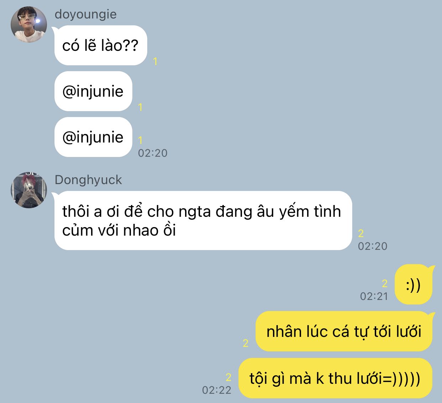Tap the second @injunie mention bubble
Image resolution: width=442 pixels, height=403 pixels.
(x=93, y=137)
